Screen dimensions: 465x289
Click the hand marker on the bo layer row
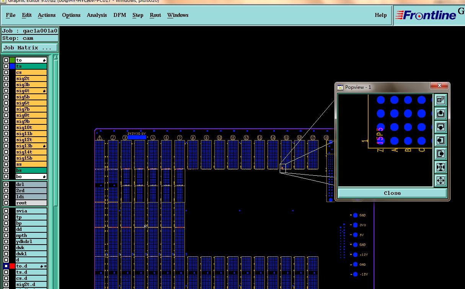click(x=44, y=177)
